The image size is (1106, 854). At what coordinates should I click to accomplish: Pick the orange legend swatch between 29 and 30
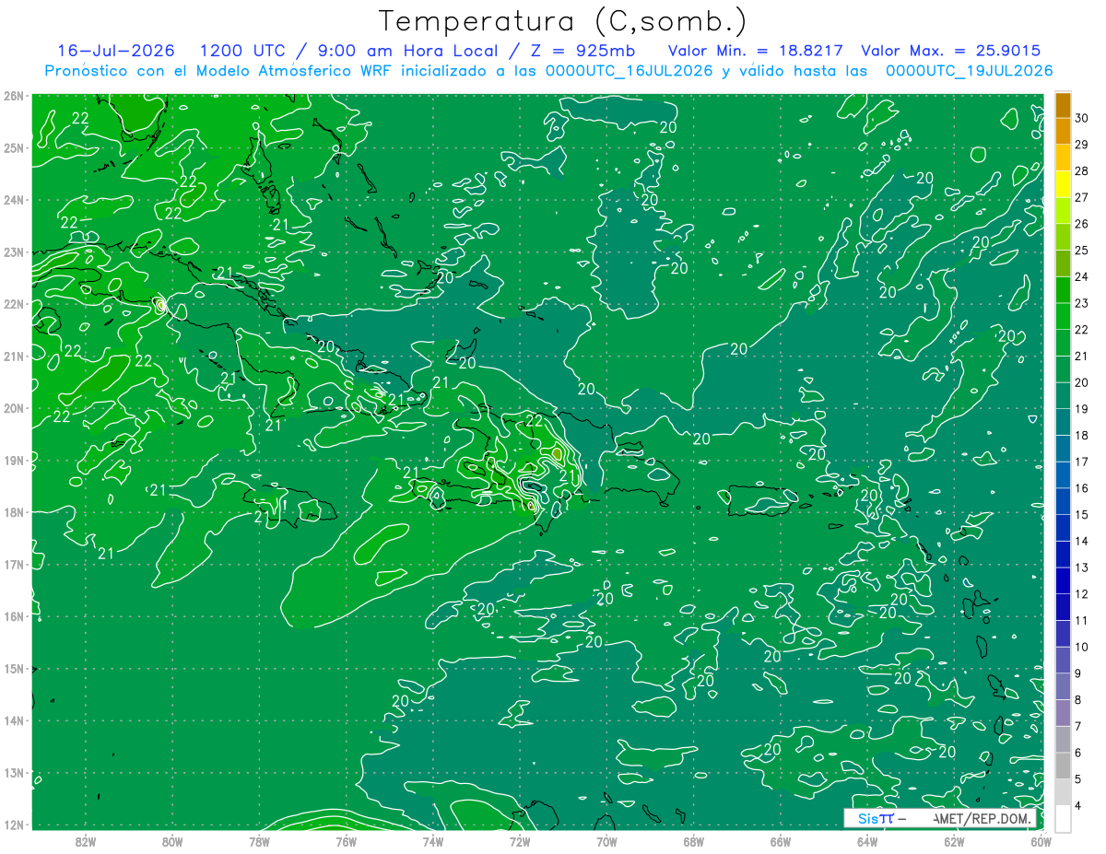tap(1063, 132)
